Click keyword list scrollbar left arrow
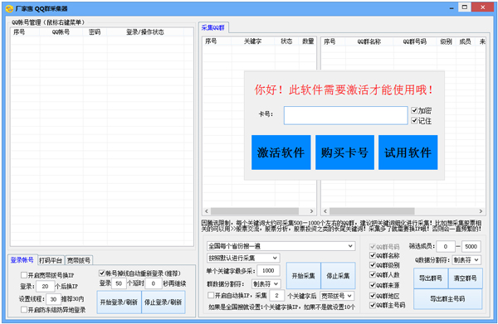498x324 pixels. 207,211
